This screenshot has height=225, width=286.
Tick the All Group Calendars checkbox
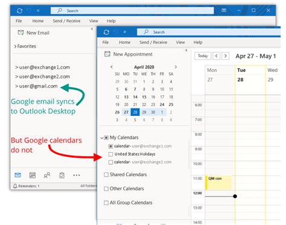pos(106,203)
